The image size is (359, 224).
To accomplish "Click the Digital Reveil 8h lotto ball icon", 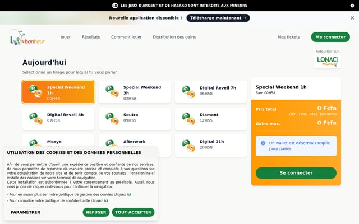I will [x=36, y=118].
